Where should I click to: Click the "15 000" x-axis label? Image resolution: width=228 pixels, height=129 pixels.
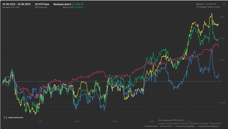(x=114, y=122)
